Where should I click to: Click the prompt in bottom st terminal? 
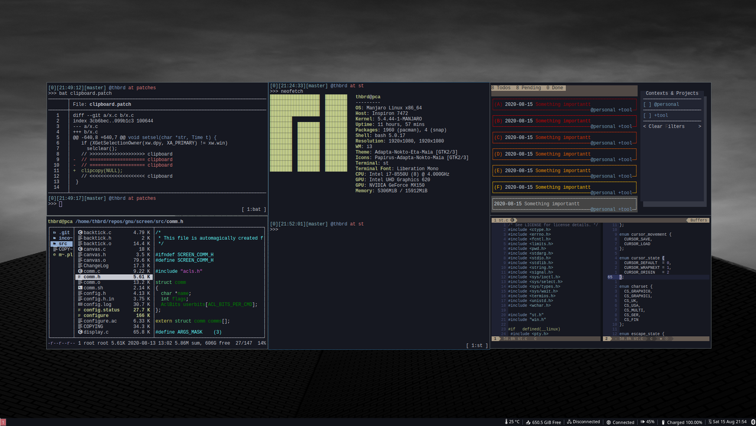(x=274, y=229)
